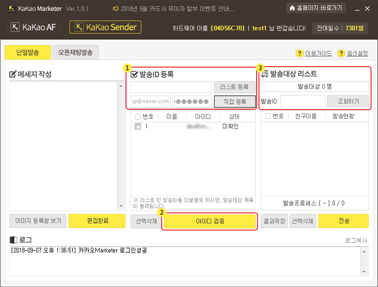This screenshot has height=287, width=378.
Task: Select the KaKao Sender logo button
Action: click(x=105, y=27)
